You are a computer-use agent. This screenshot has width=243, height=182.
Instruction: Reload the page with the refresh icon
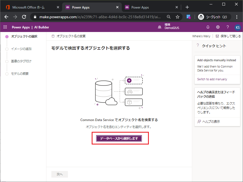tap(24, 17)
